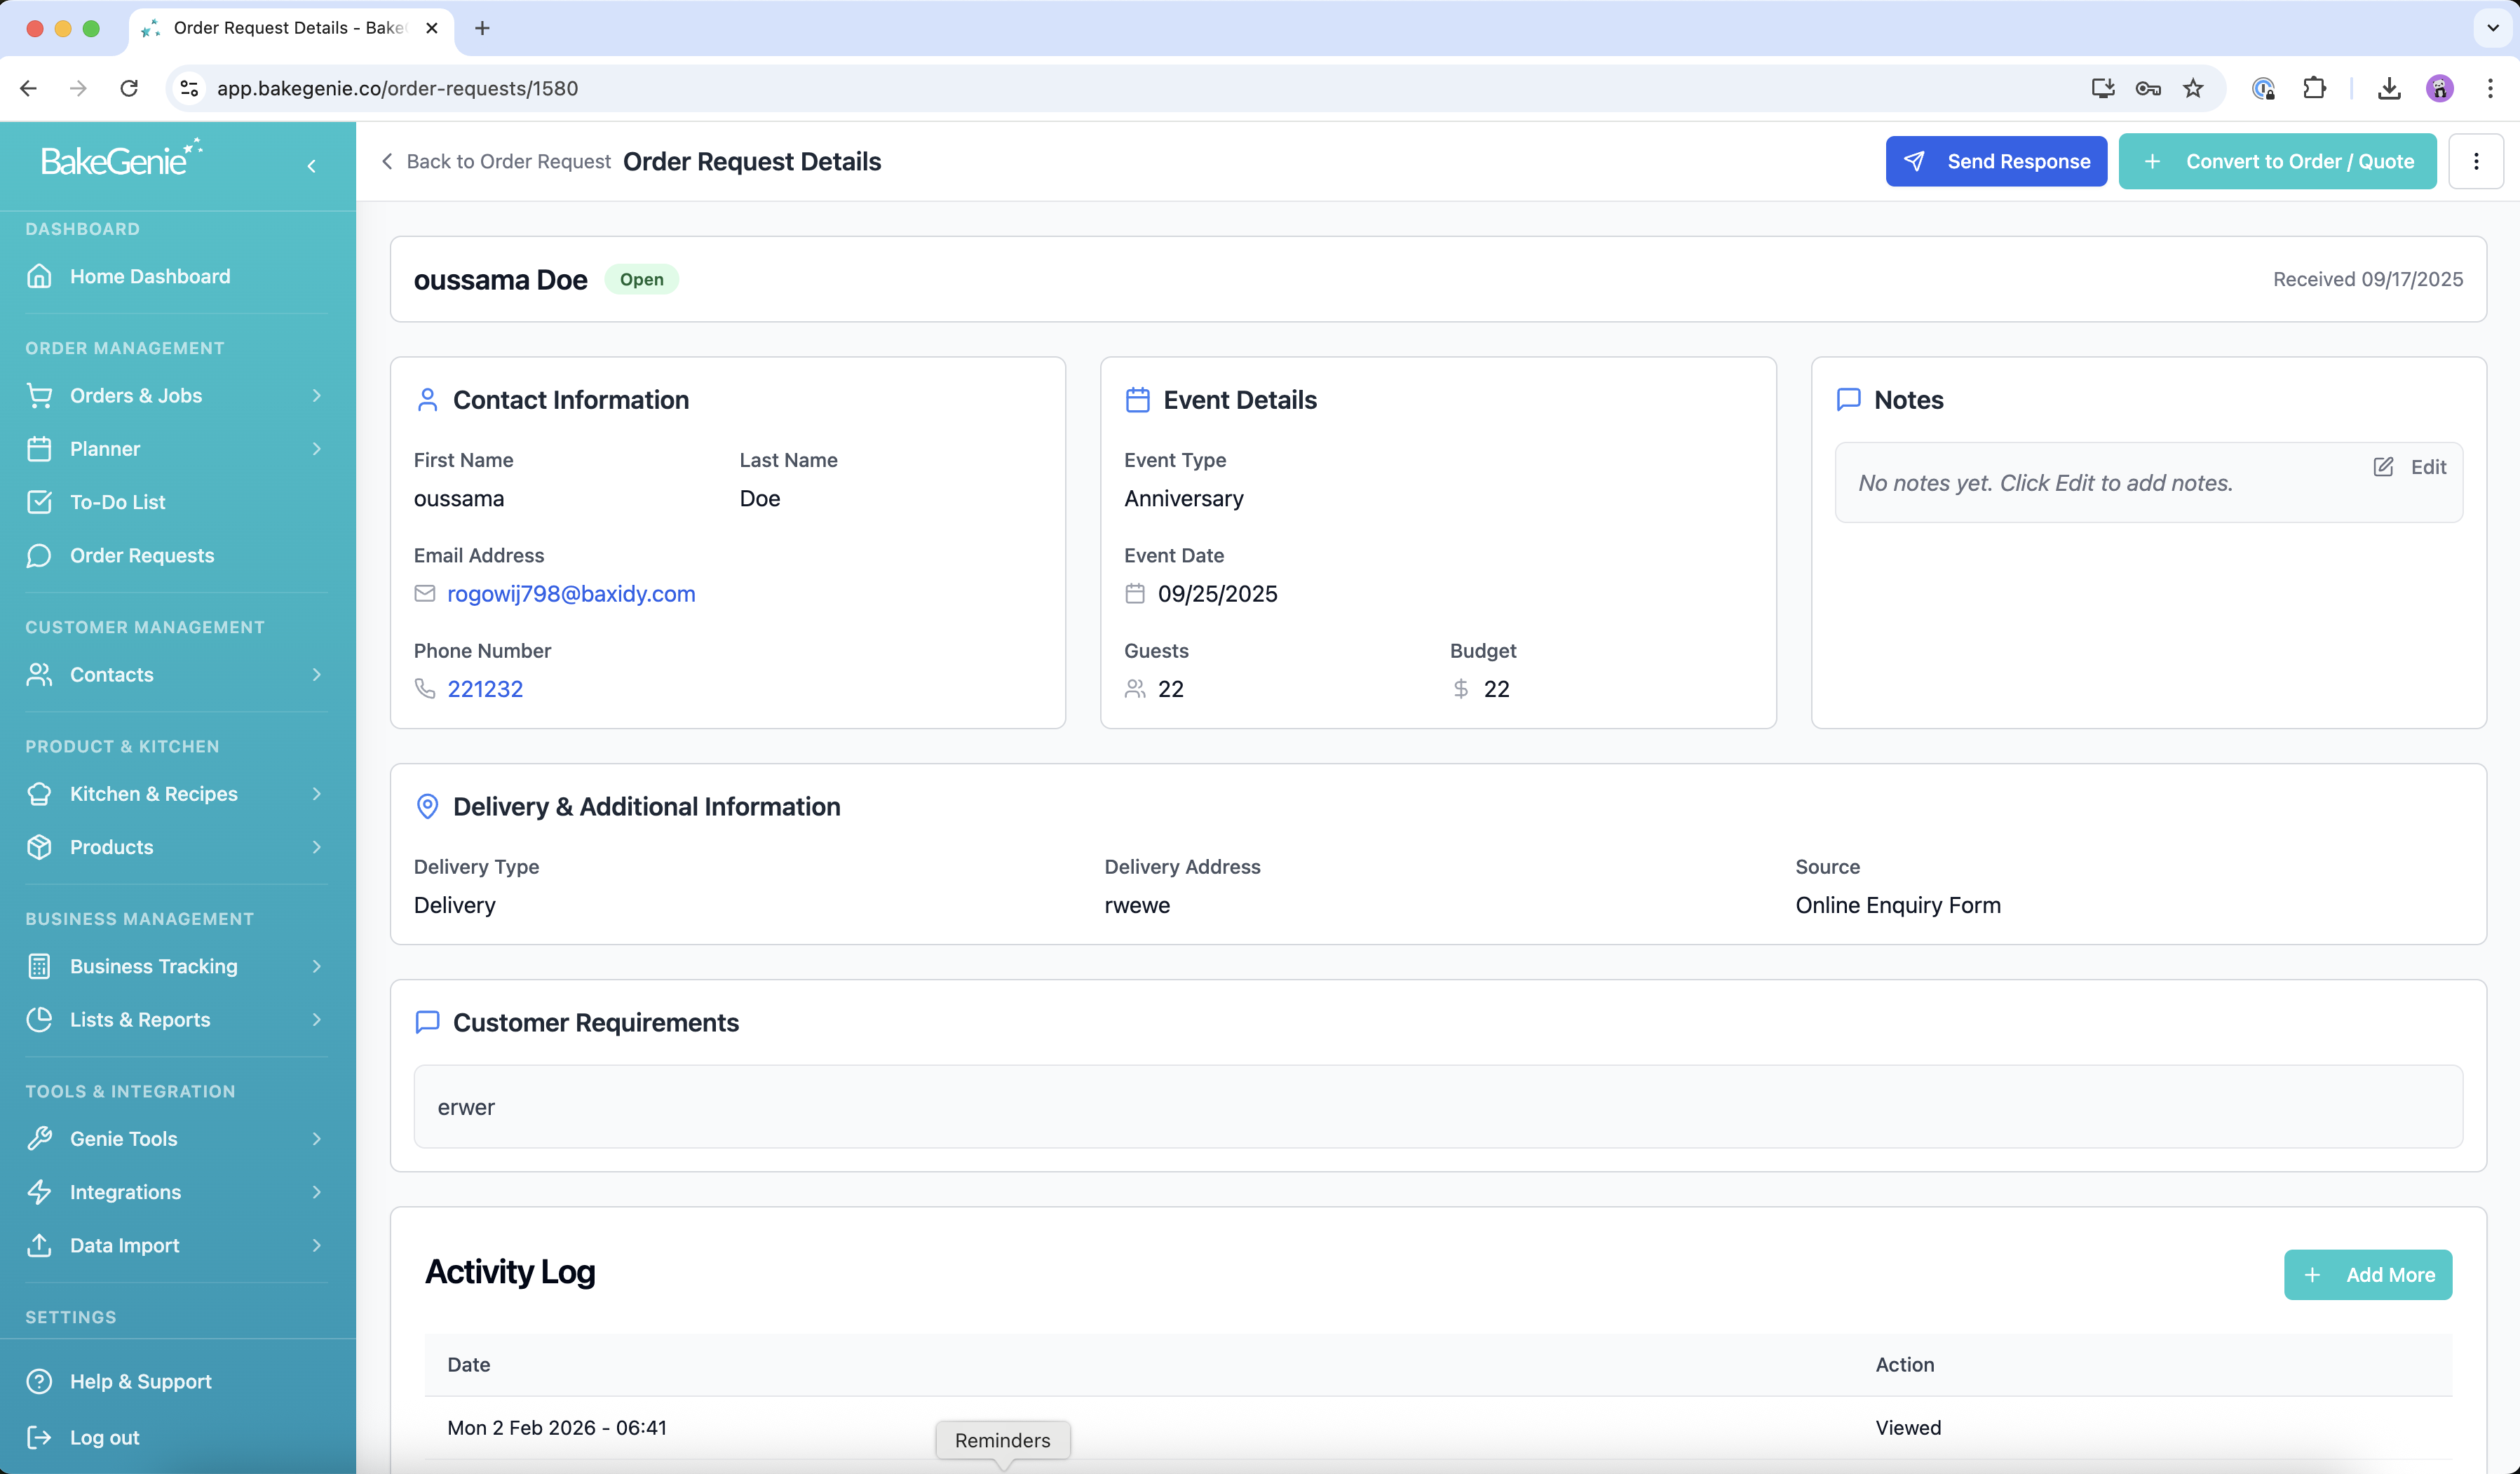Image resolution: width=2520 pixels, height=1474 pixels.
Task: Click the Home Dashboard house icon
Action: (x=39, y=276)
